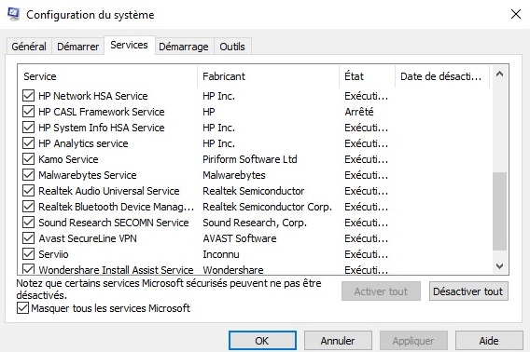Click the Configuration du système title icon
This screenshot has height=352, width=530.
click(13, 14)
